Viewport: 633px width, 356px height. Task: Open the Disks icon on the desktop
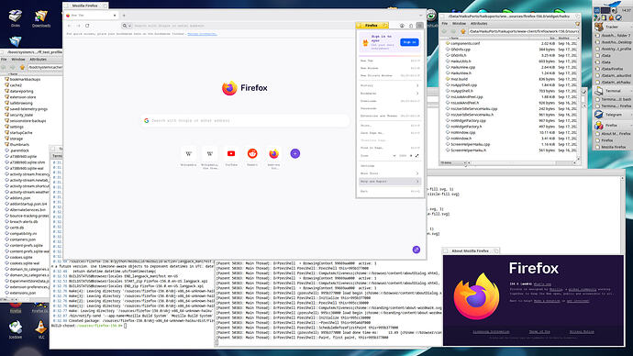point(16,17)
